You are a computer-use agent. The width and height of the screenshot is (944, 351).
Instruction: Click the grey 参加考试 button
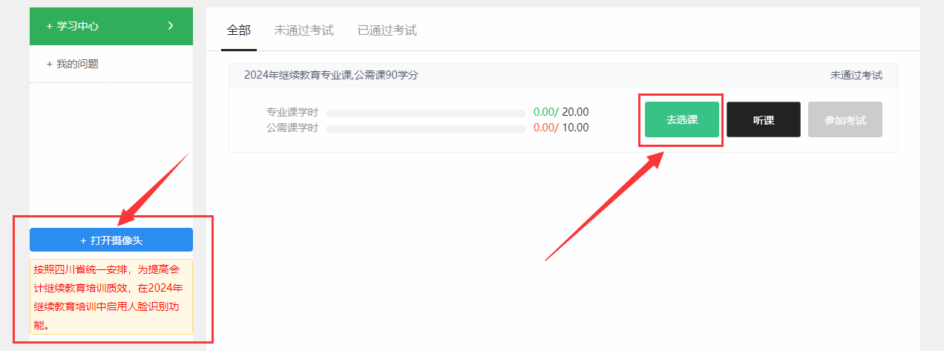click(845, 119)
